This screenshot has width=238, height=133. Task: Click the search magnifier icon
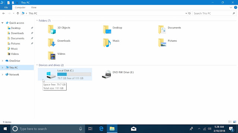coord(234,13)
